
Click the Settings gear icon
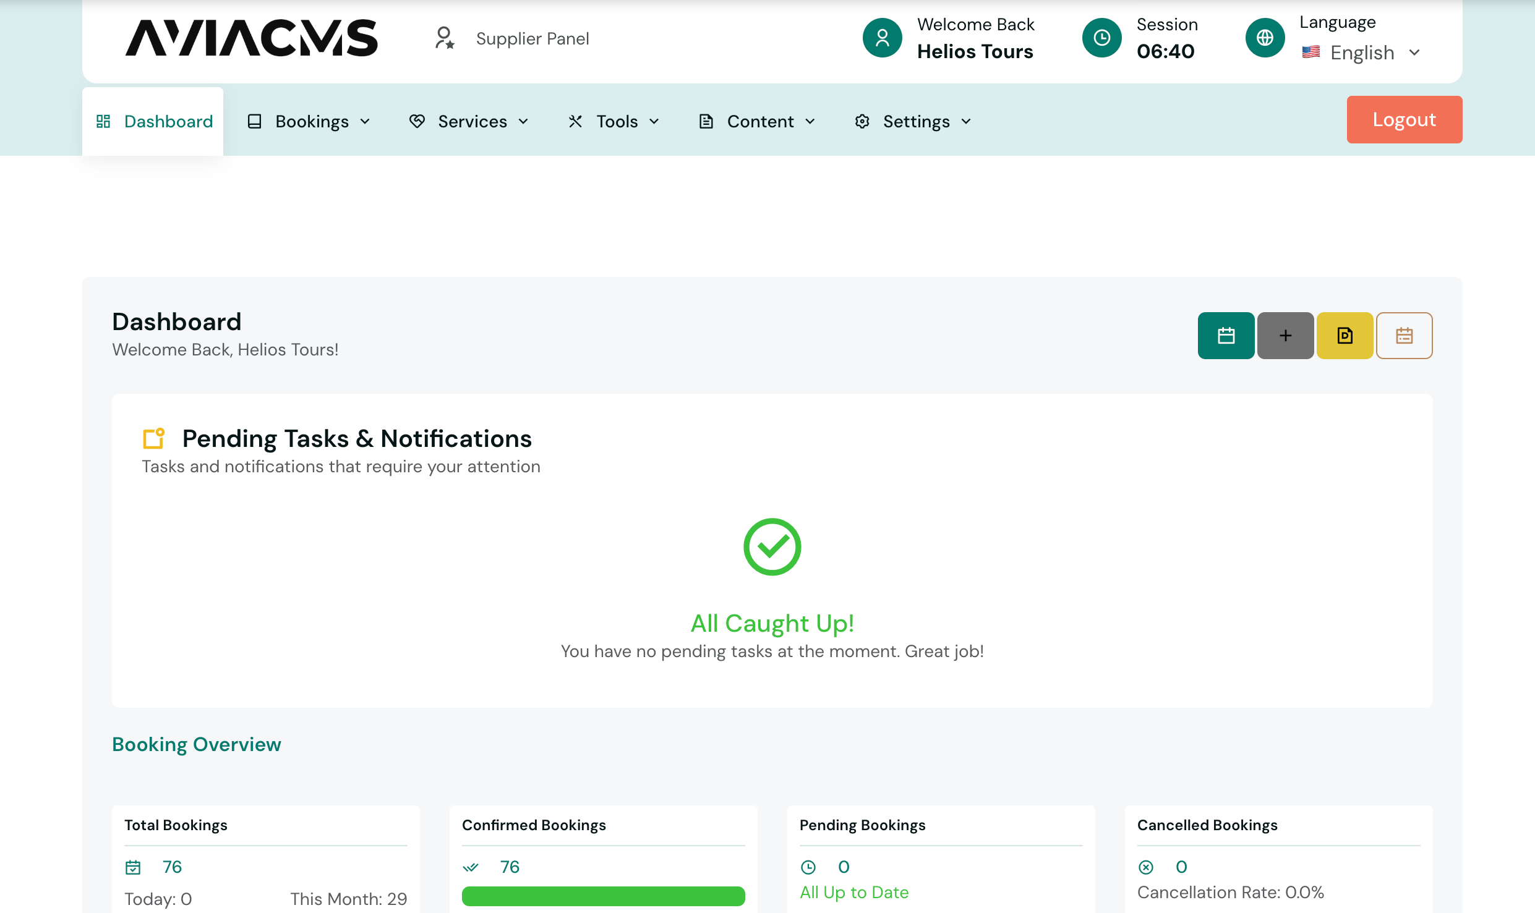(862, 121)
